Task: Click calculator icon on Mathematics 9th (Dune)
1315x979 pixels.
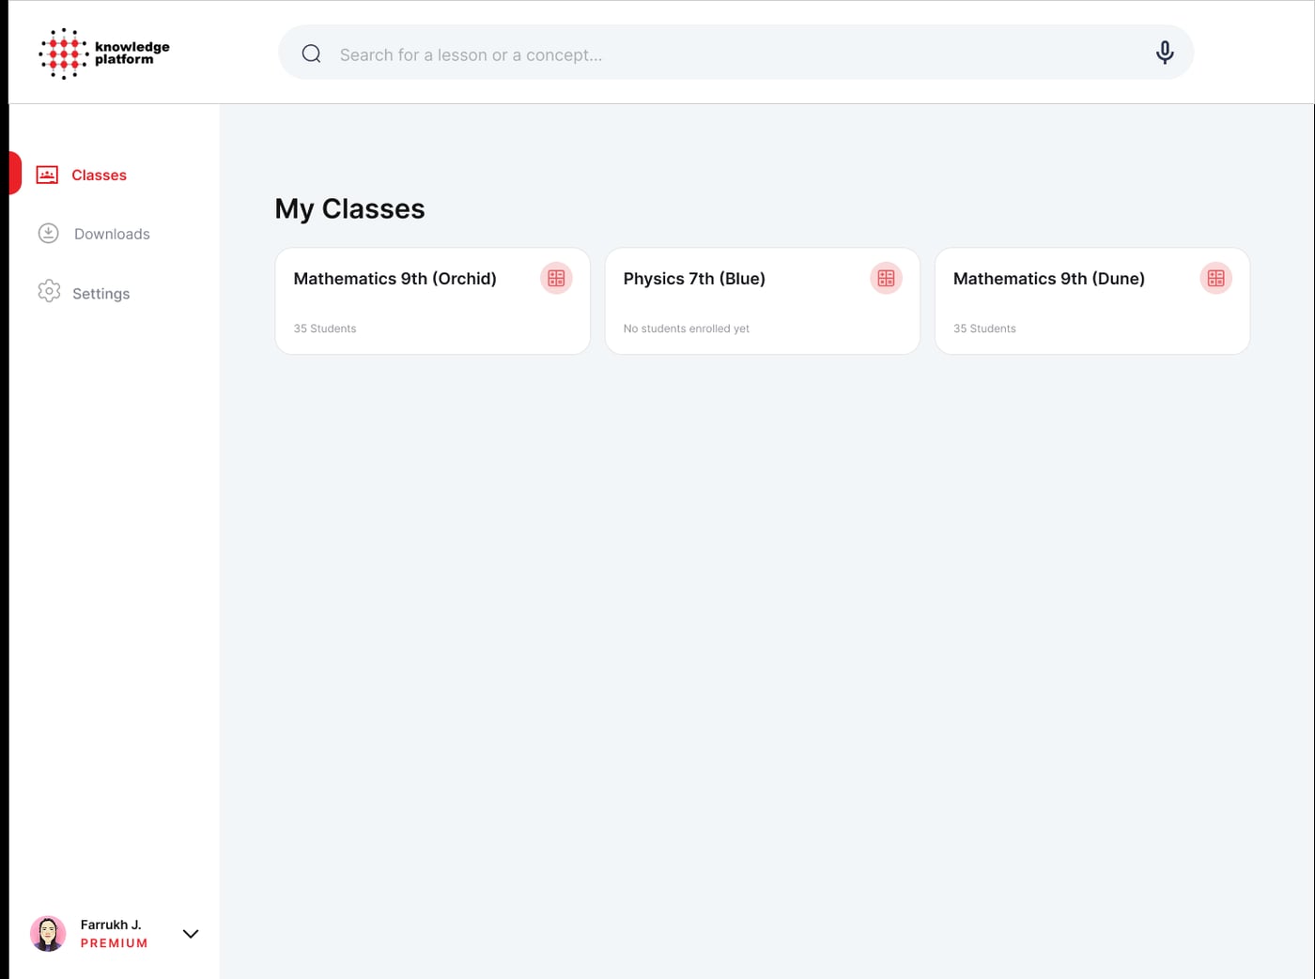Action: coord(1215,278)
